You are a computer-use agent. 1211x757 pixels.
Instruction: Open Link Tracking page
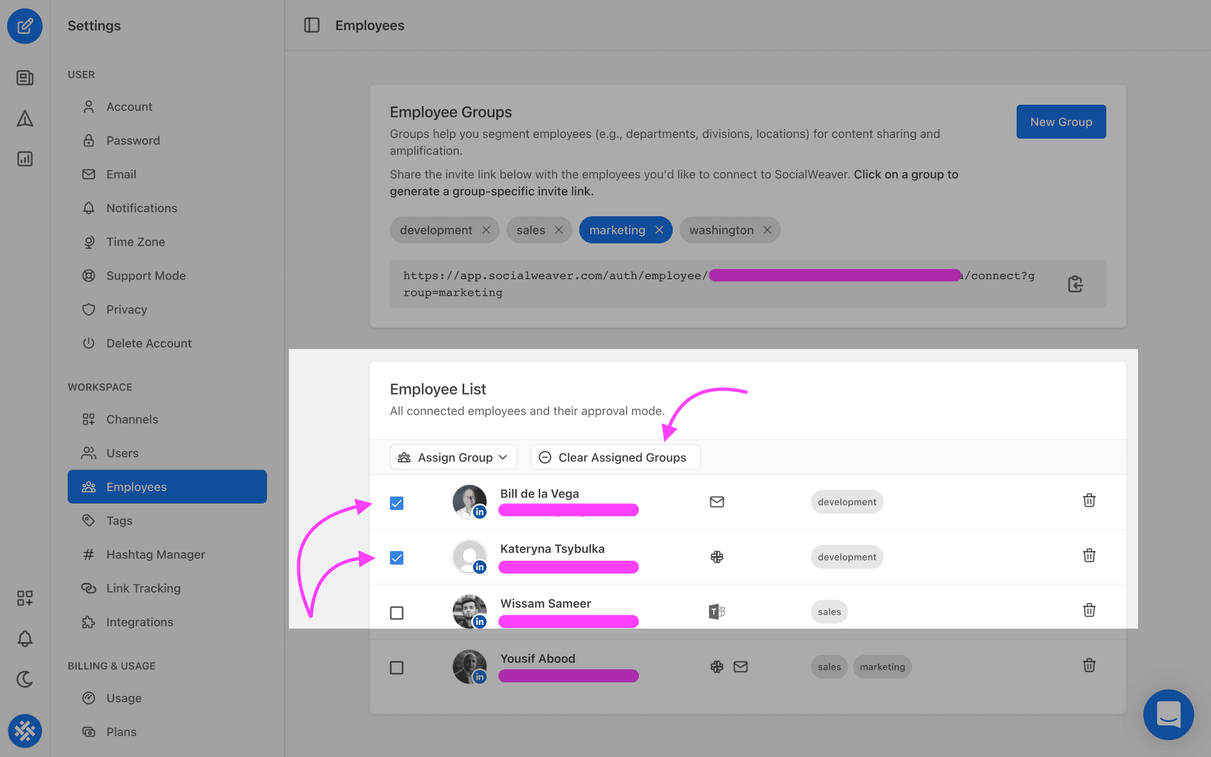[167, 589]
